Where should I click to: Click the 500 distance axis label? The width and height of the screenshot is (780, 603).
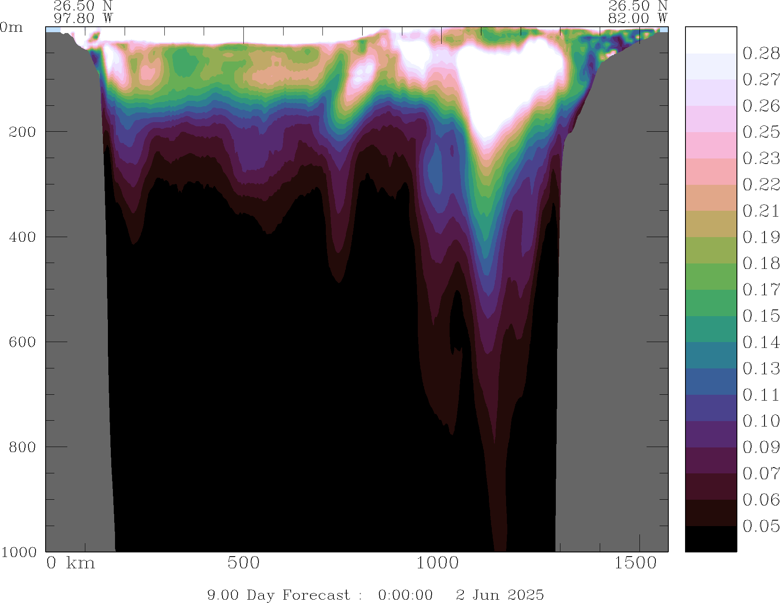tap(243, 563)
